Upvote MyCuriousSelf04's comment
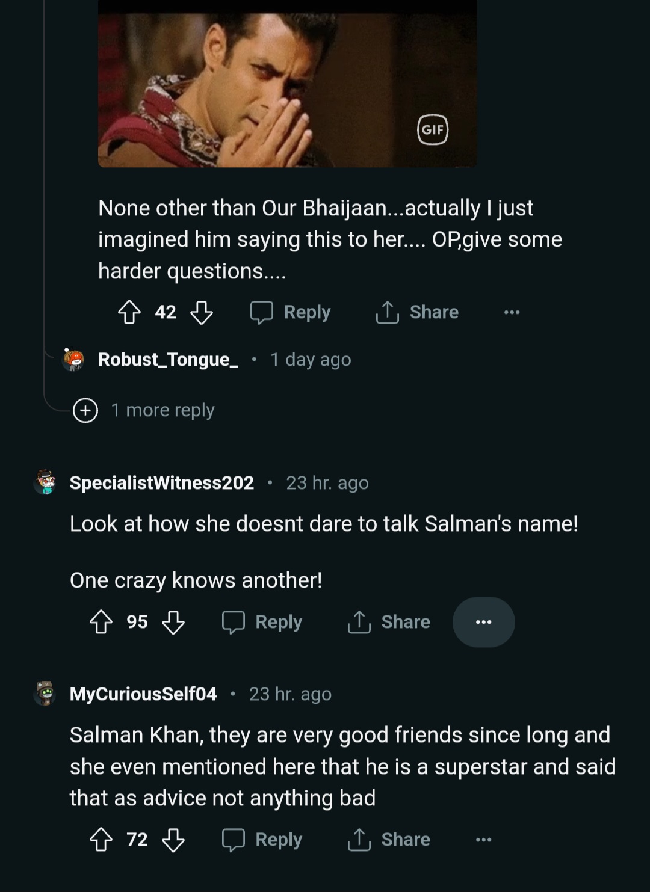Viewport: 650px width, 892px height. tap(101, 840)
